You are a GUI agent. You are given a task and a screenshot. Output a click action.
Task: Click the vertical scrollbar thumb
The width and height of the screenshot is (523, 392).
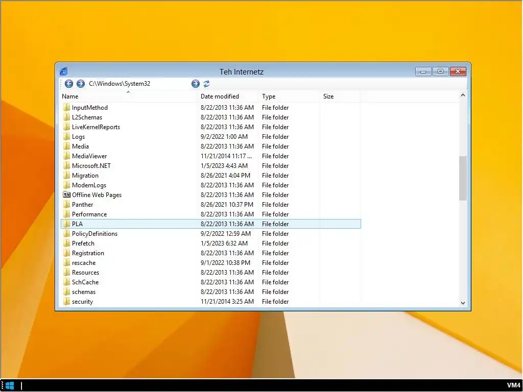coord(463,178)
